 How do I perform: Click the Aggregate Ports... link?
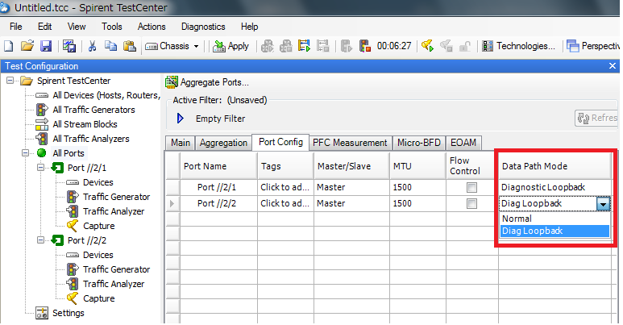214,82
